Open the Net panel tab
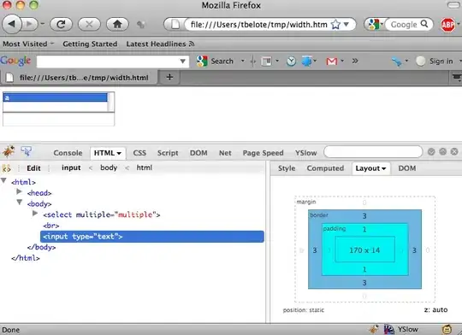 [x=225, y=153]
